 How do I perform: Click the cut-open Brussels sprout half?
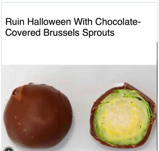[123, 115]
